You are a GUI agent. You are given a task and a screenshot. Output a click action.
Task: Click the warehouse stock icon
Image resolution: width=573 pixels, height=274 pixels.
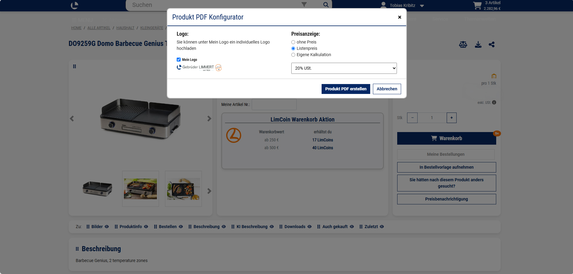494,76
